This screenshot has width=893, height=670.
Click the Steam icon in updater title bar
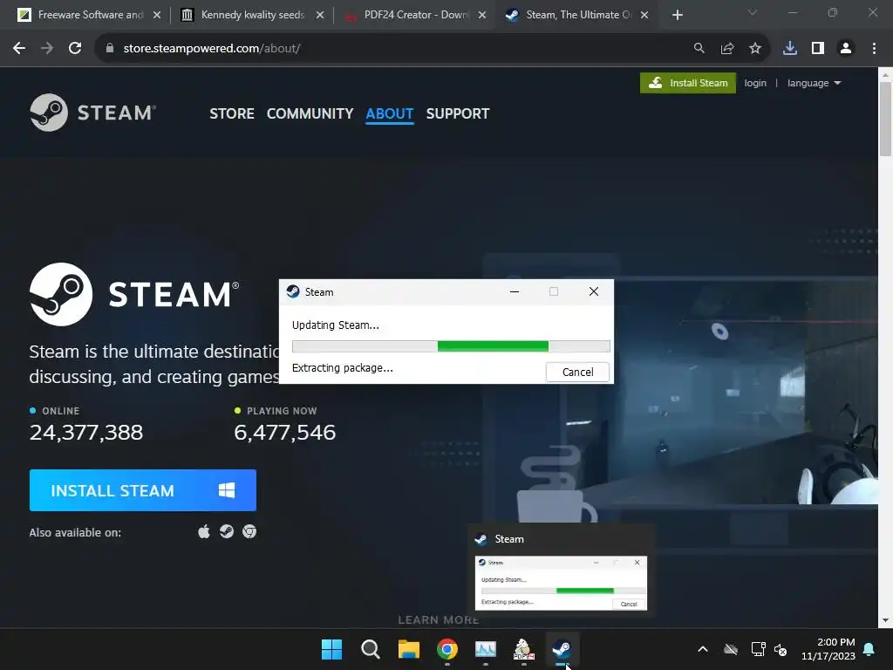pyautogui.click(x=293, y=291)
